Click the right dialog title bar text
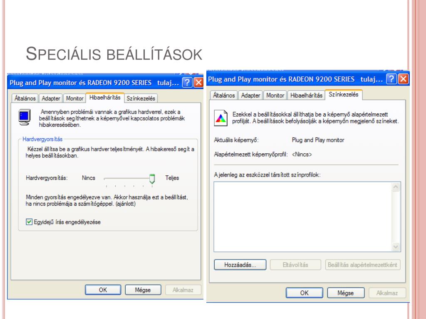This screenshot has width=426, height=319. [x=295, y=79]
